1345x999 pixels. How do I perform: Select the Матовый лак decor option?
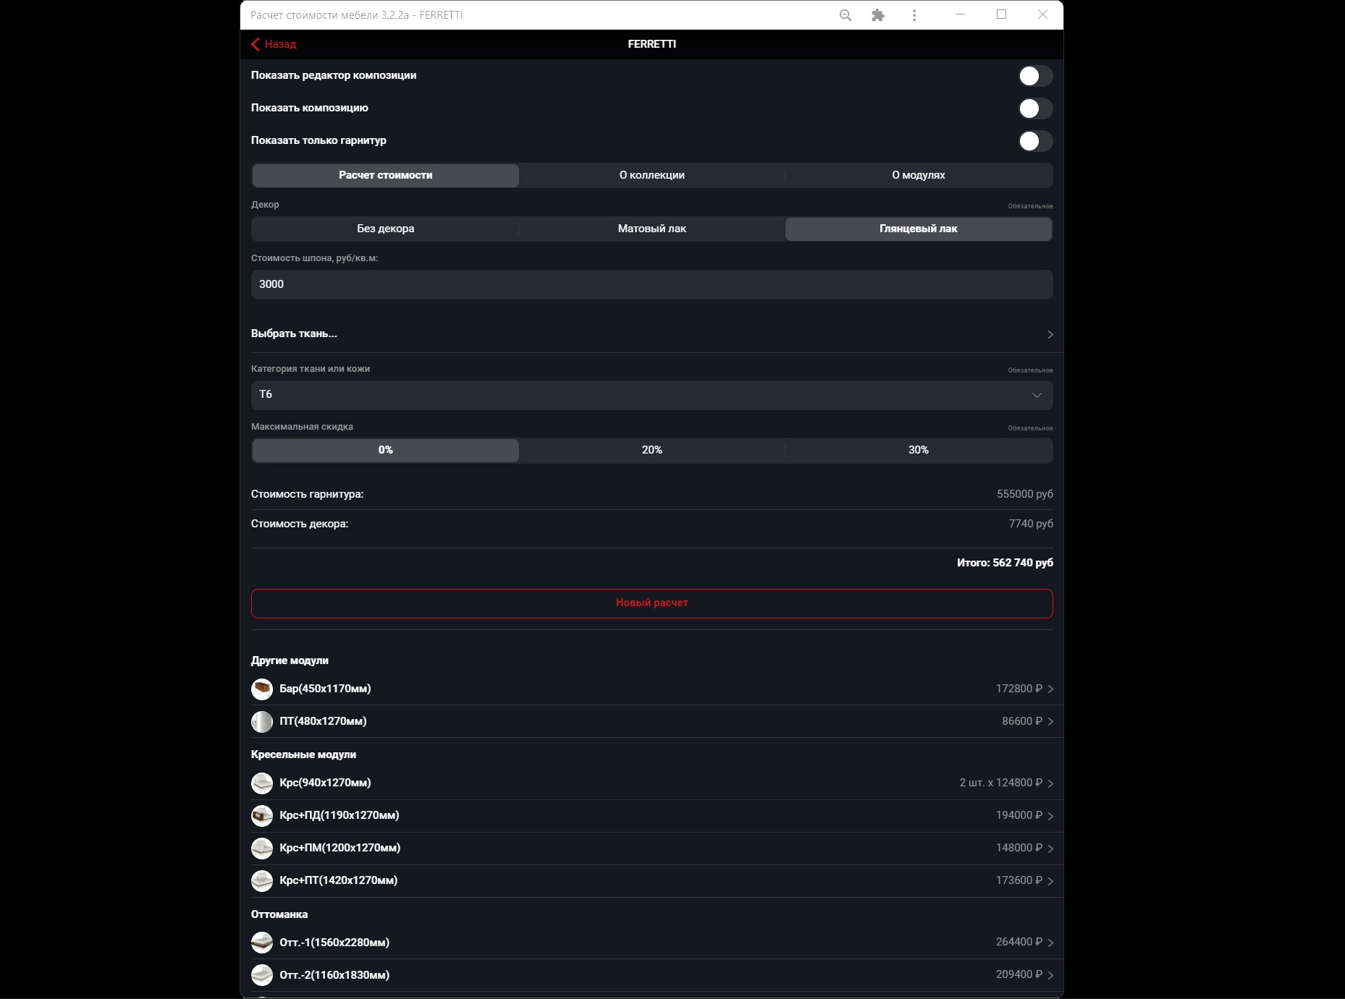[x=652, y=229]
